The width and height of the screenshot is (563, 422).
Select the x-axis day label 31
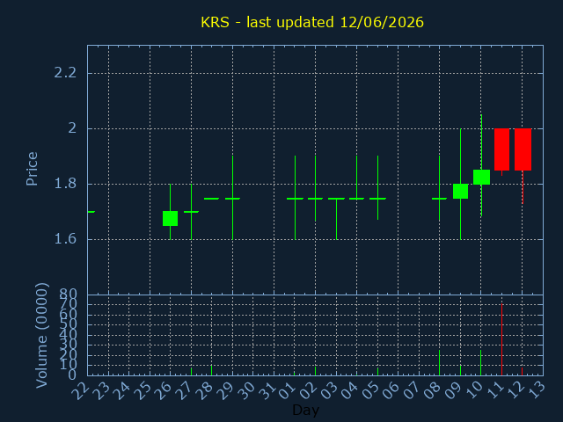(x=267, y=390)
